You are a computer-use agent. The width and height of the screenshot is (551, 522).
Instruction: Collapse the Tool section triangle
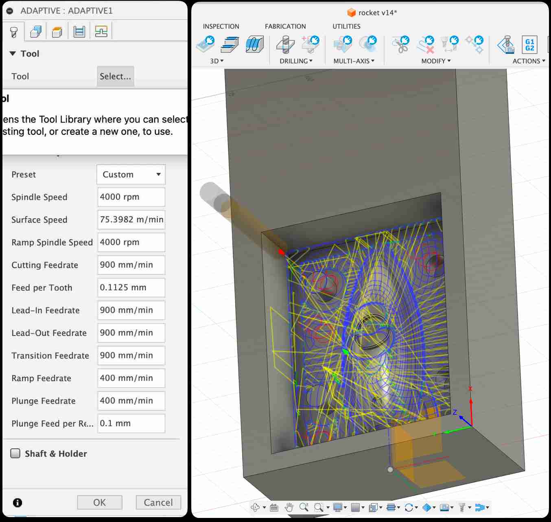[13, 53]
